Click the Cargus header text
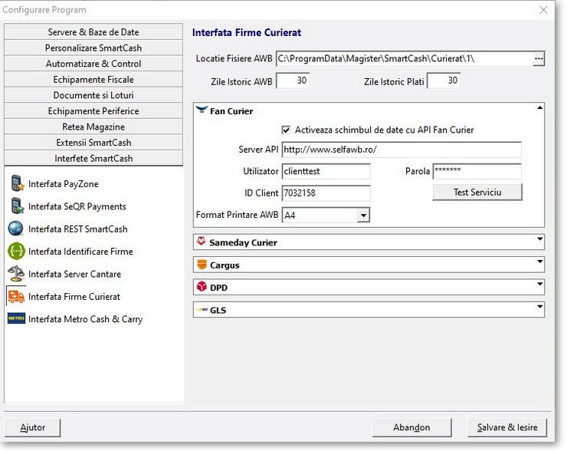567x451 pixels. pyautogui.click(x=225, y=265)
